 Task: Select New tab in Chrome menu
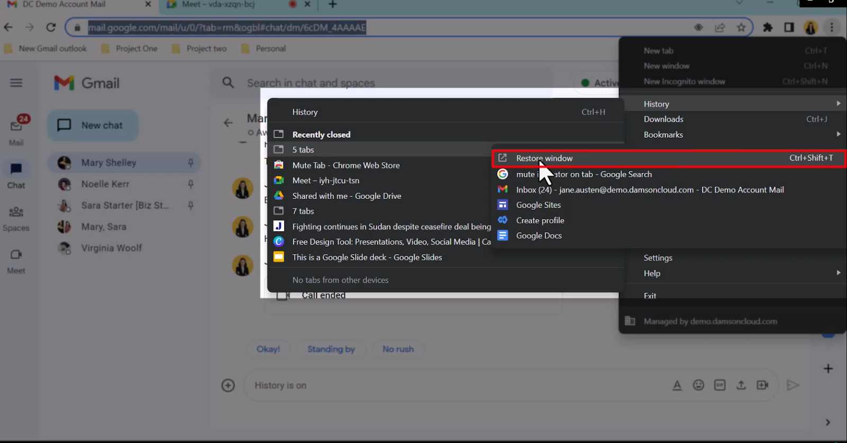click(733, 51)
